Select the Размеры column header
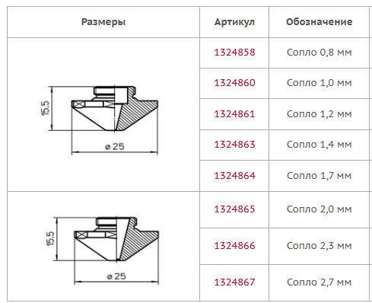 point(103,22)
